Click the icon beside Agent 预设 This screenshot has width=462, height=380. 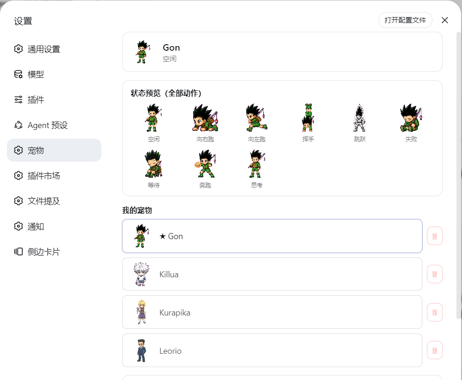pos(18,125)
